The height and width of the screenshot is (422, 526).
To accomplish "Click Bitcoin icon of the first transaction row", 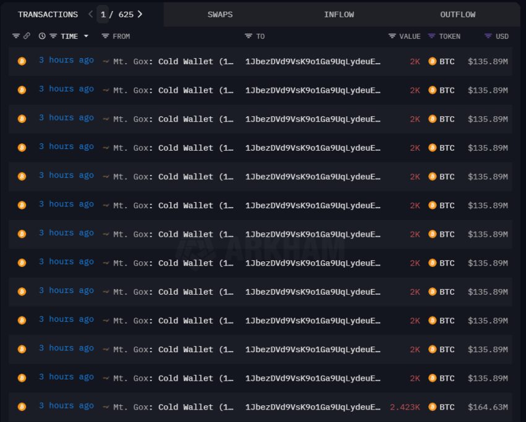I will (22, 61).
